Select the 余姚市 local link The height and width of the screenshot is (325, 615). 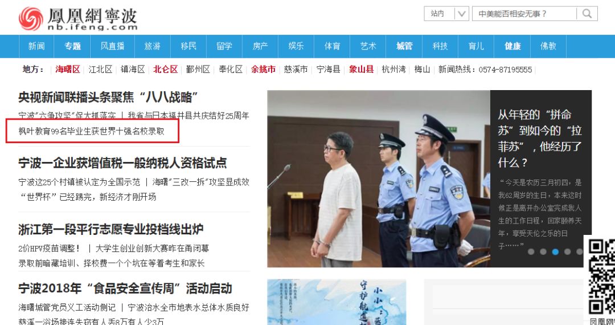coord(263,70)
